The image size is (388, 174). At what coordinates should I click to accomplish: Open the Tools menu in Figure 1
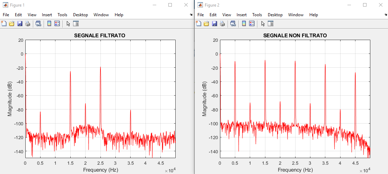pyautogui.click(x=62, y=15)
